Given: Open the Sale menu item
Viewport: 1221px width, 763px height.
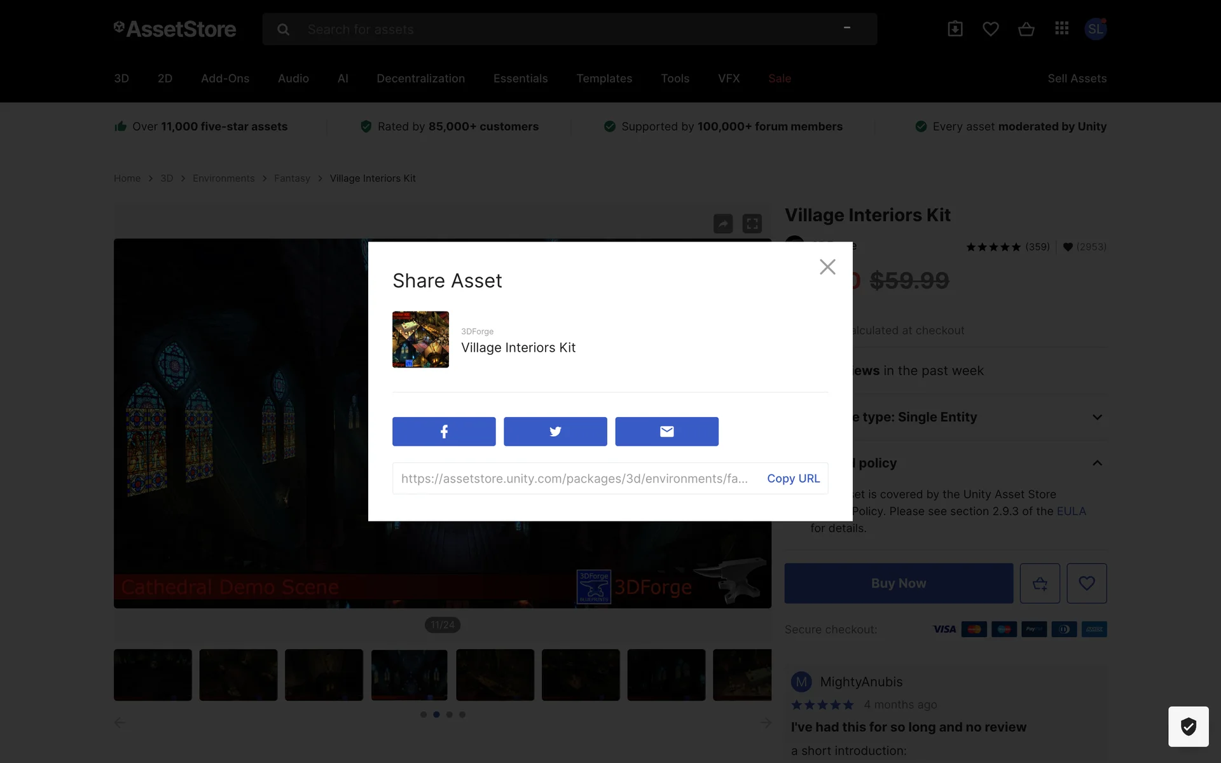Looking at the screenshot, I should pyautogui.click(x=779, y=78).
